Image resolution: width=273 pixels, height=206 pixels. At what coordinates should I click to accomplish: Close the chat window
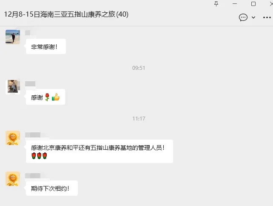pos(271,4)
